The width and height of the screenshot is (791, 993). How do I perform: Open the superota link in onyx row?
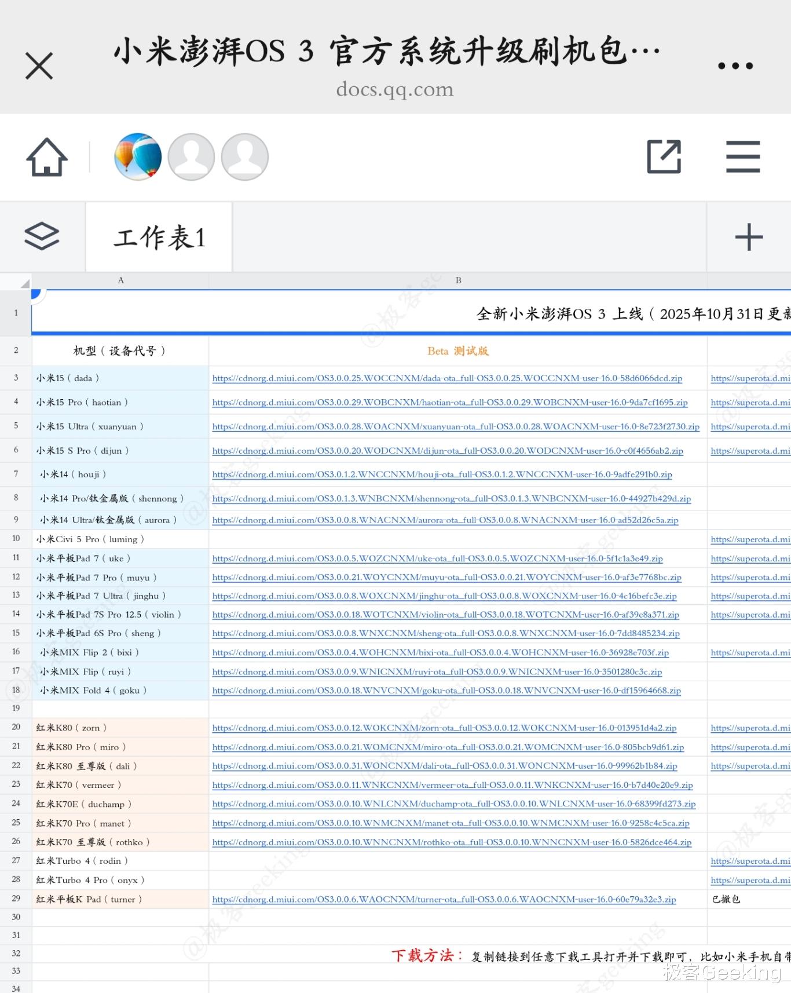750,881
